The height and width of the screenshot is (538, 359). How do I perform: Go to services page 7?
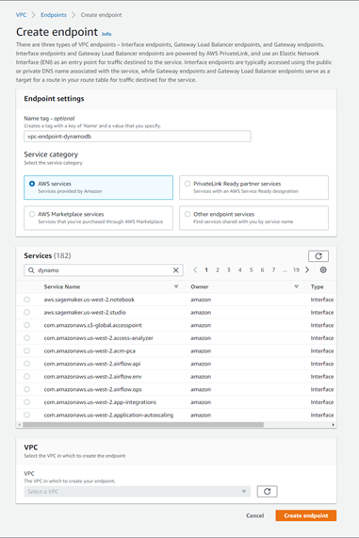[273, 270]
